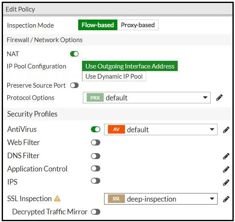Click the Application Control edit pencil icon
This screenshot has width=235, height=222.
click(x=226, y=169)
